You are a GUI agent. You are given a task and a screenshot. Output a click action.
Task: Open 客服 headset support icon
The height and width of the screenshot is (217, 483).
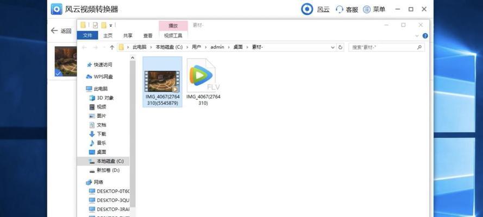[x=340, y=10]
